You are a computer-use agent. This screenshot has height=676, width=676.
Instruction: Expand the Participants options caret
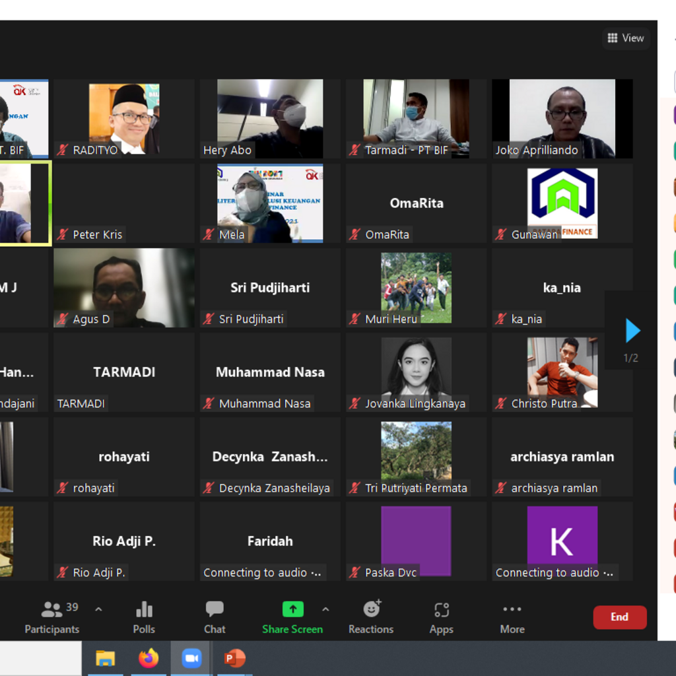[x=98, y=609]
